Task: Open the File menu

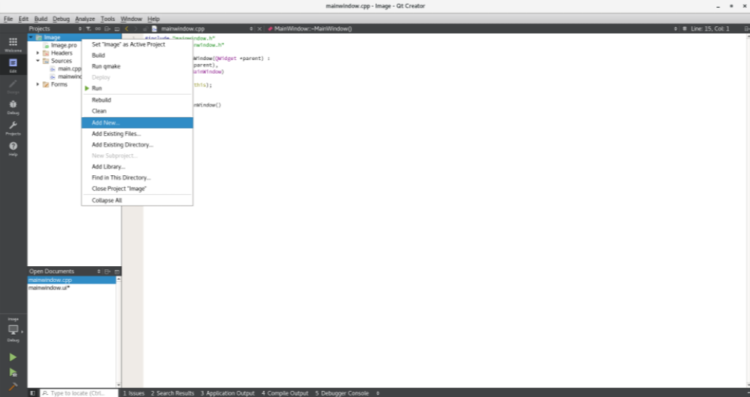Action: click(8, 19)
